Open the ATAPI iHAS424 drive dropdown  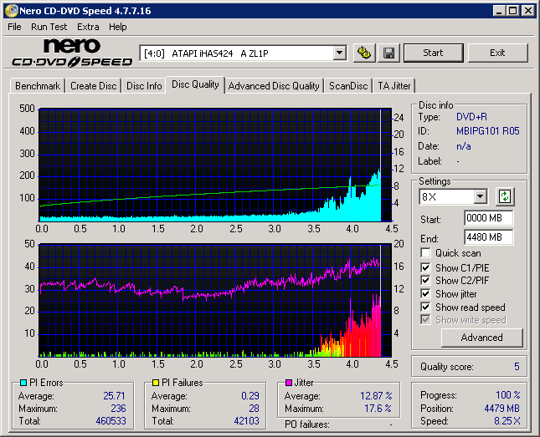[x=339, y=53]
